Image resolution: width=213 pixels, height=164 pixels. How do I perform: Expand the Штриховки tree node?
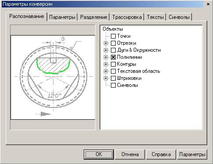pos(106,78)
